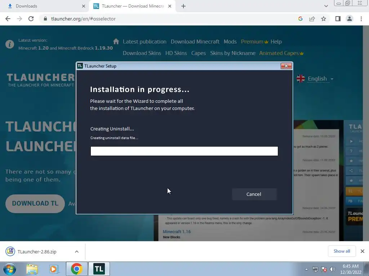Show all downloads

tap(342, 251)
